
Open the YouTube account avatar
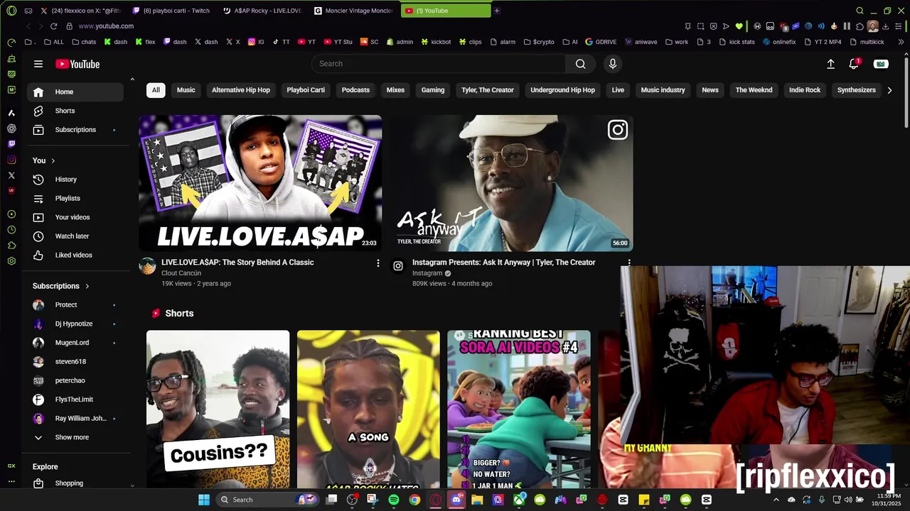(881, 64)
